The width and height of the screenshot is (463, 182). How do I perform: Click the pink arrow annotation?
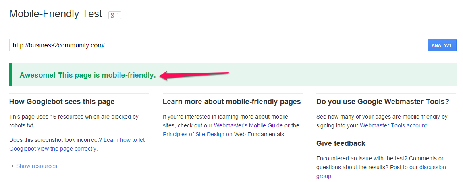[x=194, y=75]
